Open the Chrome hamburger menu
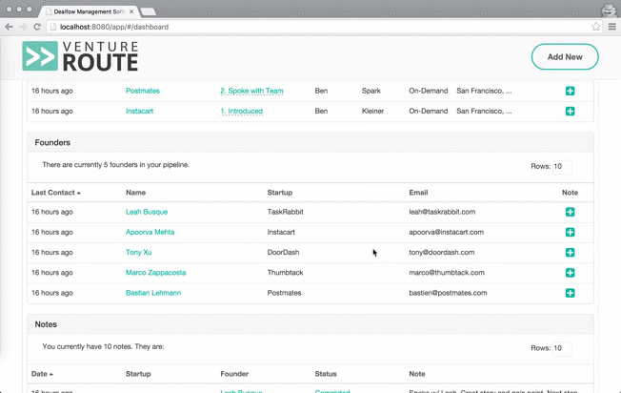Screen dimensions: 621x393 (x=611, y=27)
